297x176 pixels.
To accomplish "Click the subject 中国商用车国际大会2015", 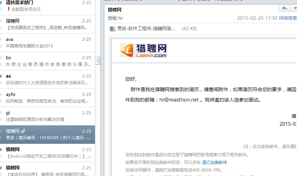I will pyautogui.click(x=30, y=46).
